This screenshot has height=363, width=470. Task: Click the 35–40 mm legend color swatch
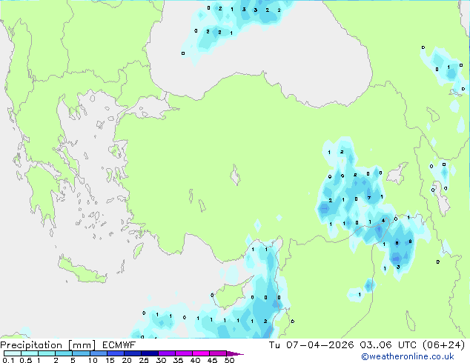[x=184, y=353]
